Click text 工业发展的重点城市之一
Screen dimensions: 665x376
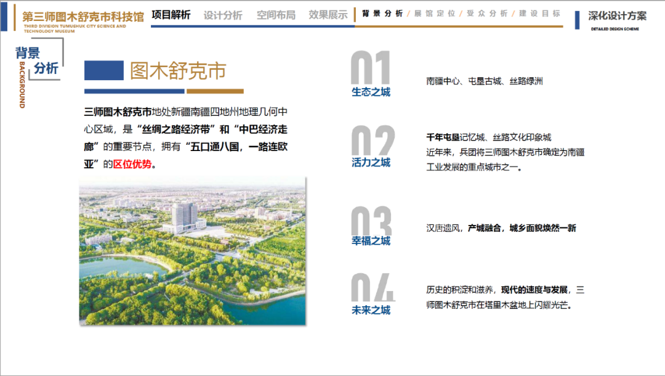(474, 167)
